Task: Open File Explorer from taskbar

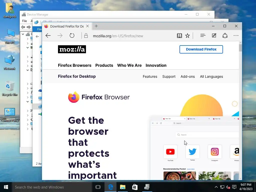Action: 122,187
